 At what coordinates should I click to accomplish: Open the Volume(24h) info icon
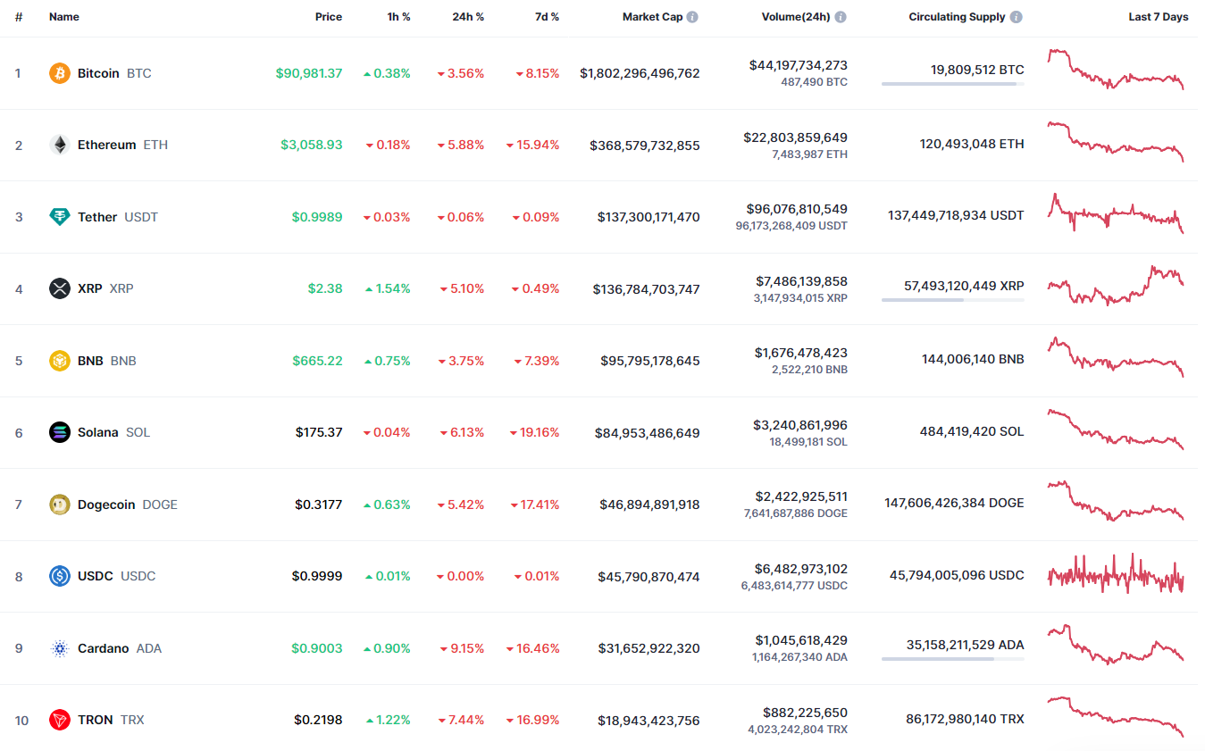click(x=841, y=17)
